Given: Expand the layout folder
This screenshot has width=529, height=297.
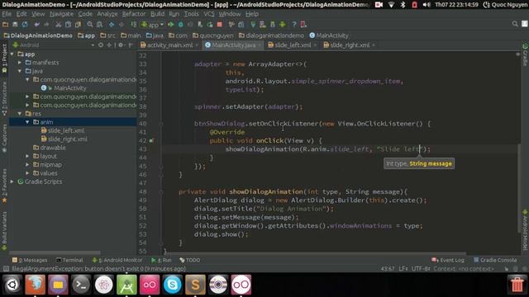Looking at the screenshot, I should [x=27, y=156].
